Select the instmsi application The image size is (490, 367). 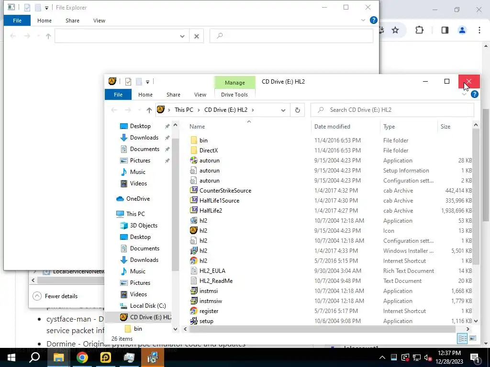pyautogui.click(x=209, y=291)
